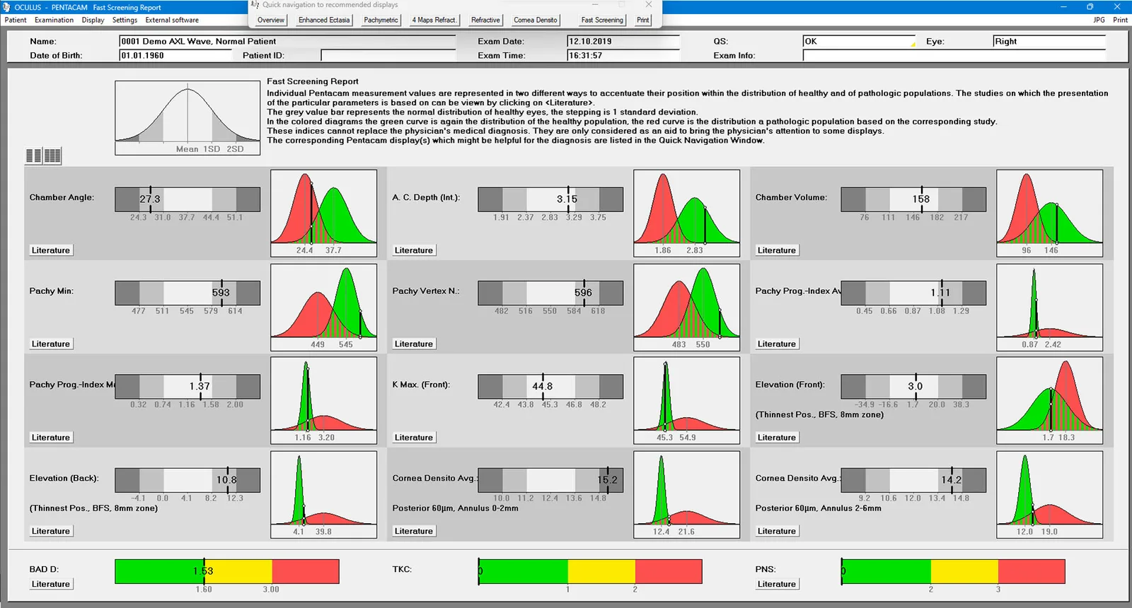Open Literature for A. C. Depth (Int.)
The height and width of the screenshot is (608, 1132).
click(414, 250)
